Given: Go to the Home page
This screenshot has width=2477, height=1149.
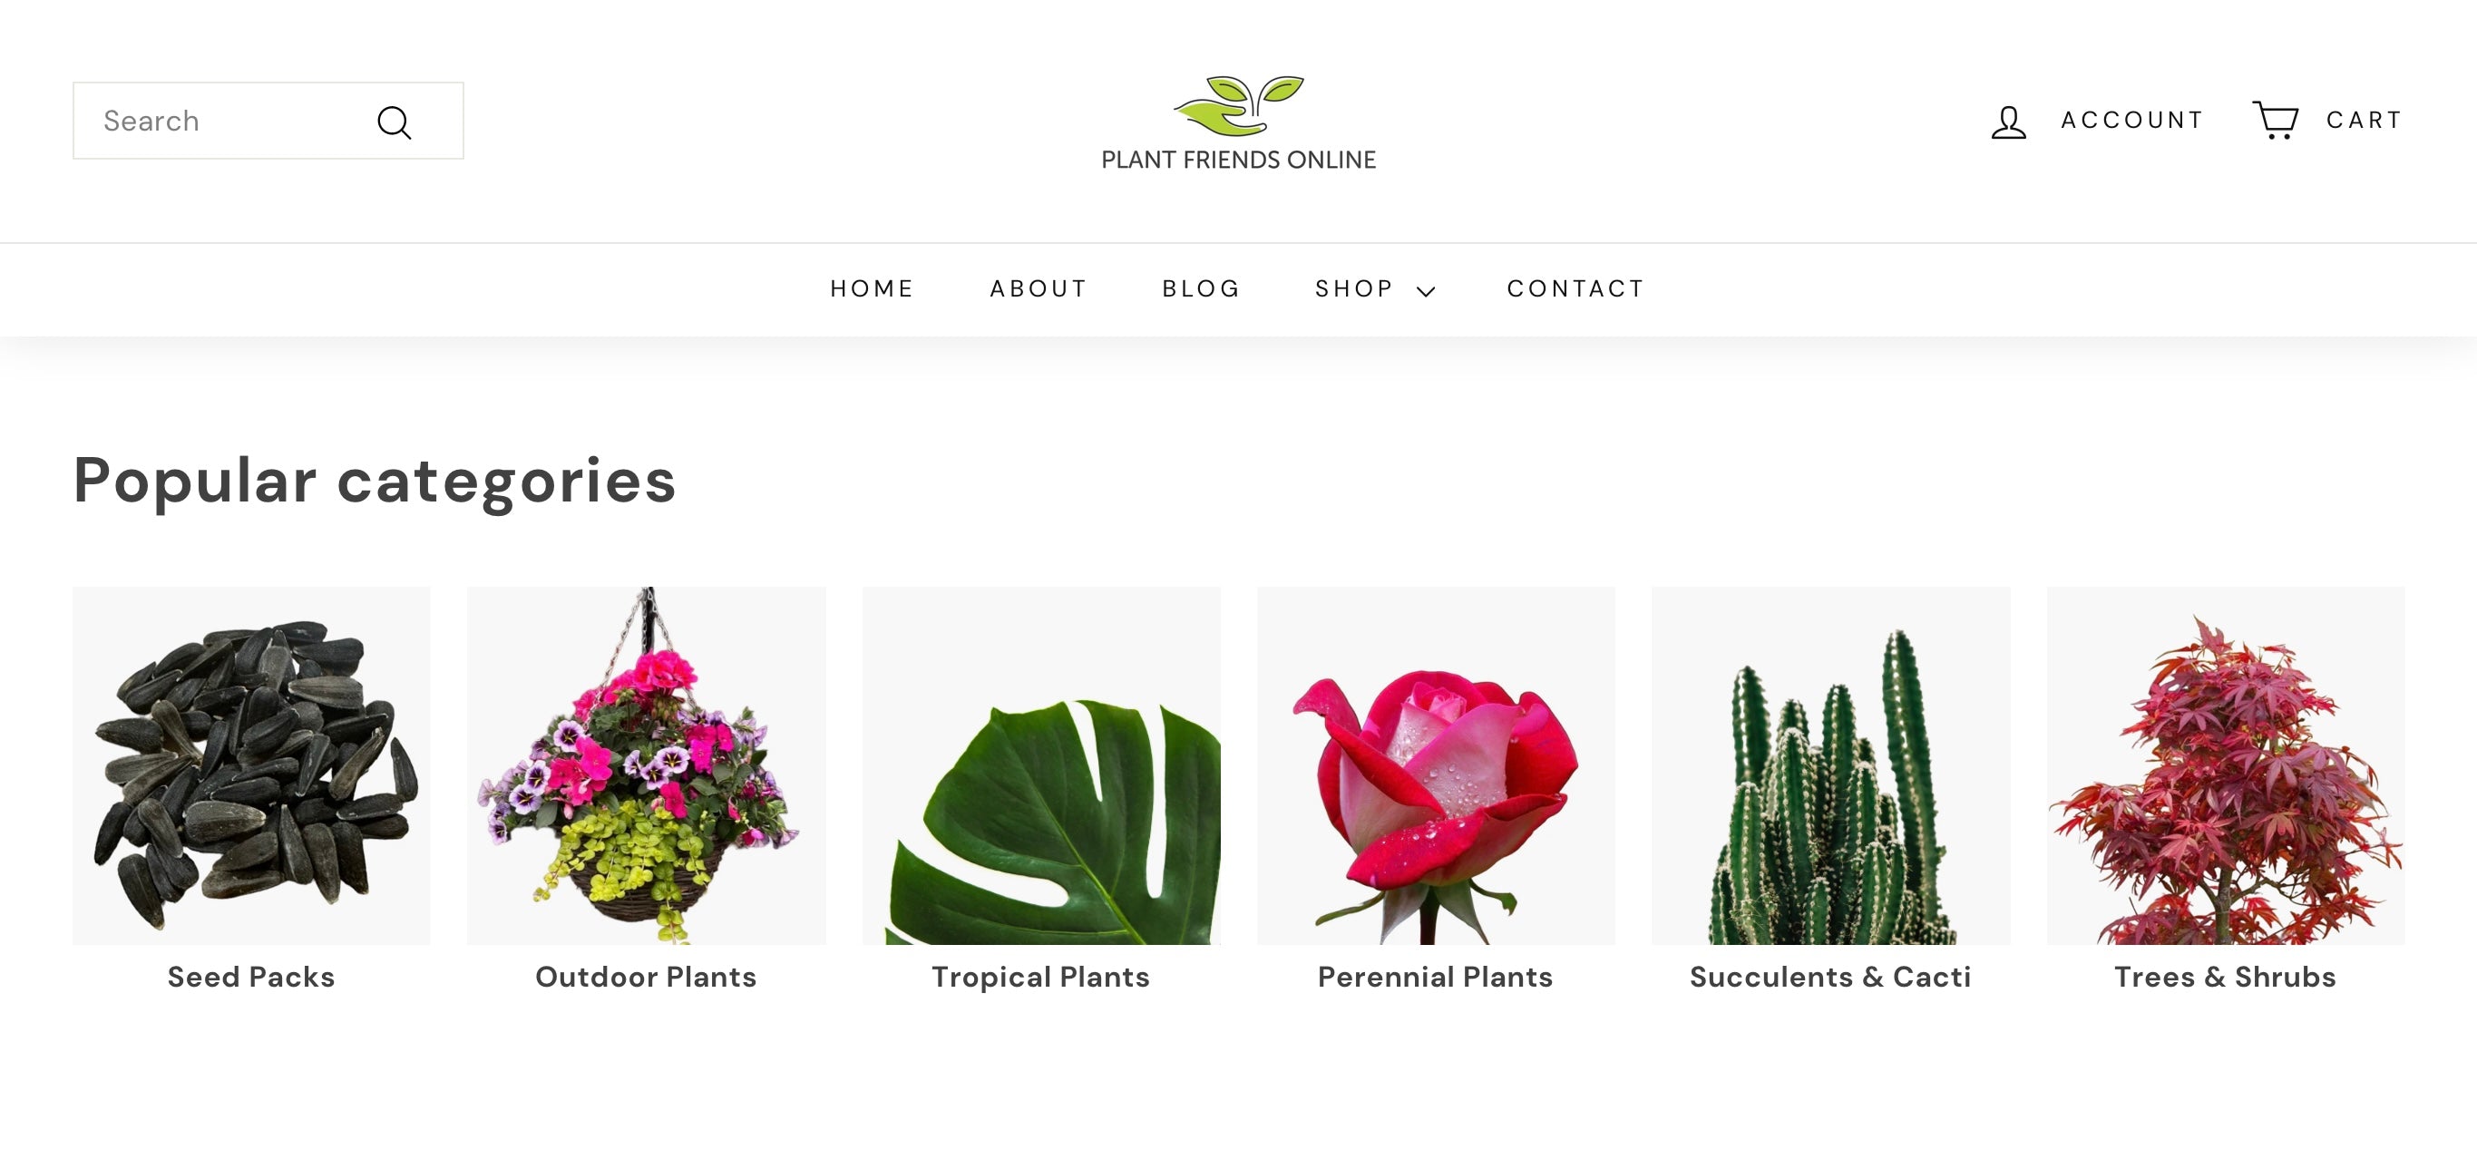Looking at the screenshot, I should (x=873, y=288).
